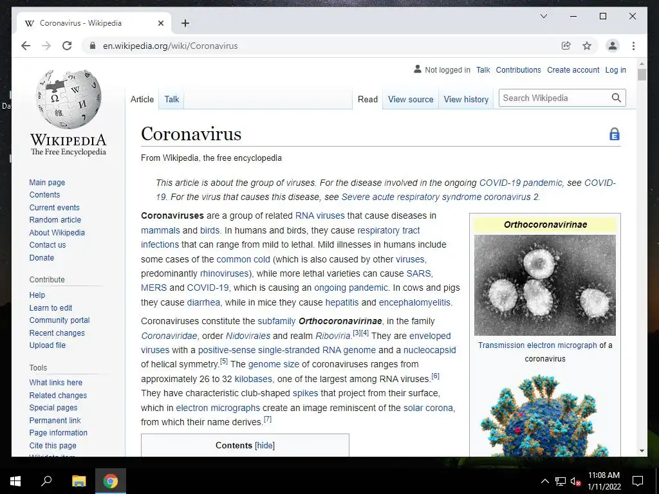This screenshot has width=659, height=494.
Task: Click citation reference [7]
Action: tap(268, 419)
